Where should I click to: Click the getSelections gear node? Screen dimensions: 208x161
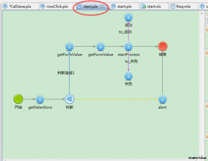(40, 99)
